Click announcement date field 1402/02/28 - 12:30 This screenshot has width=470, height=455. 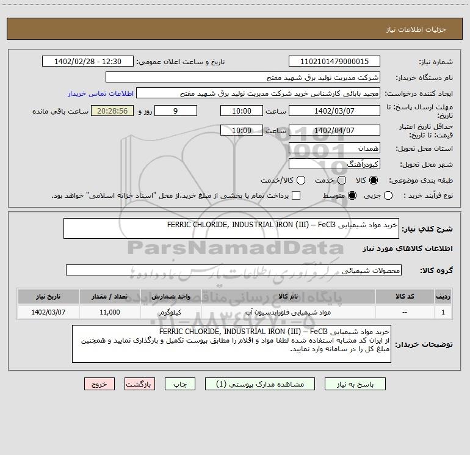(87, 61)
